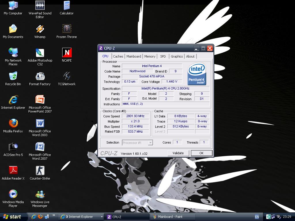
Task: Click the Name field Intel Pentium 4
Action: coord(152,66)
